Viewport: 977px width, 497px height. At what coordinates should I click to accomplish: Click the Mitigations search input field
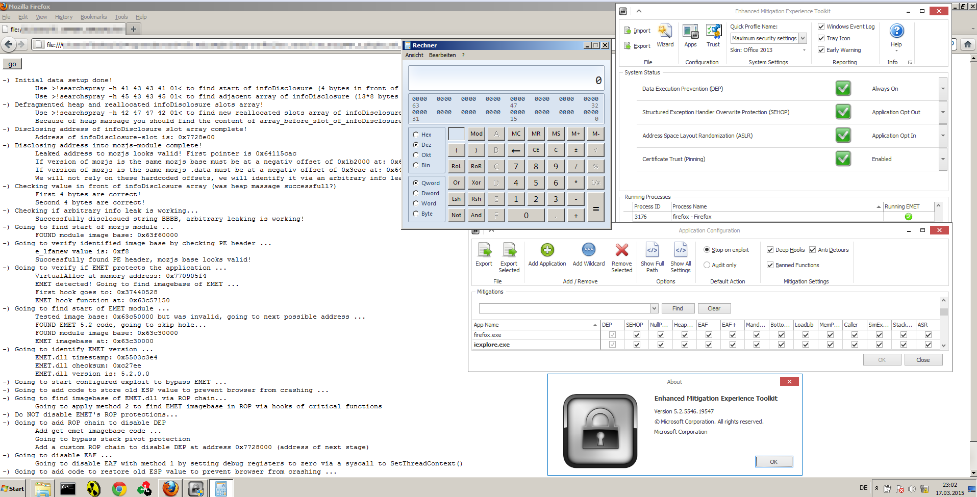(564, 308)
